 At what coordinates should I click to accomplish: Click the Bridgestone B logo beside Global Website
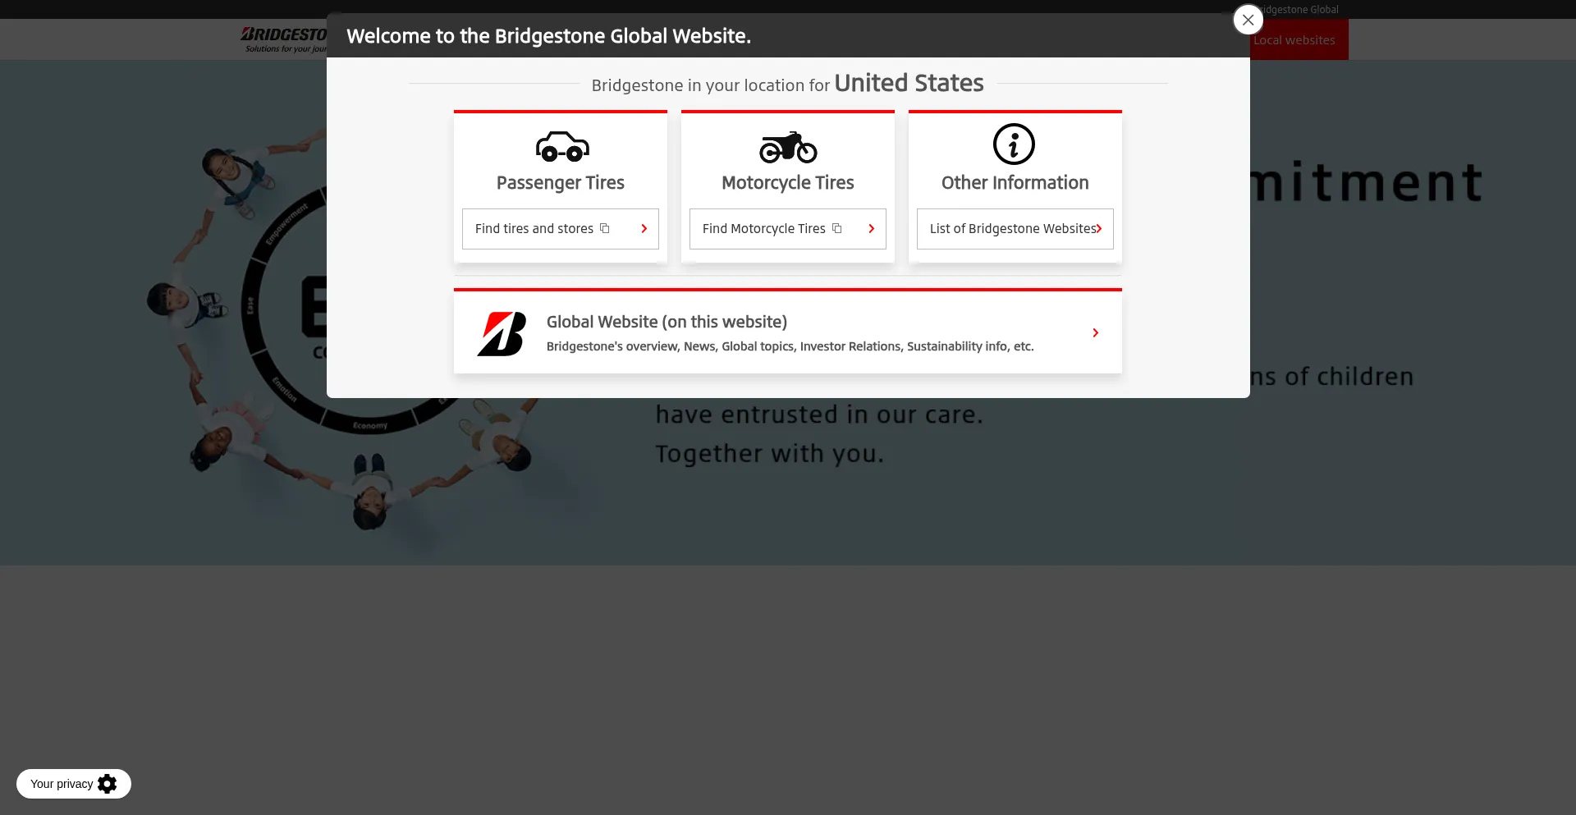point(502,333)
